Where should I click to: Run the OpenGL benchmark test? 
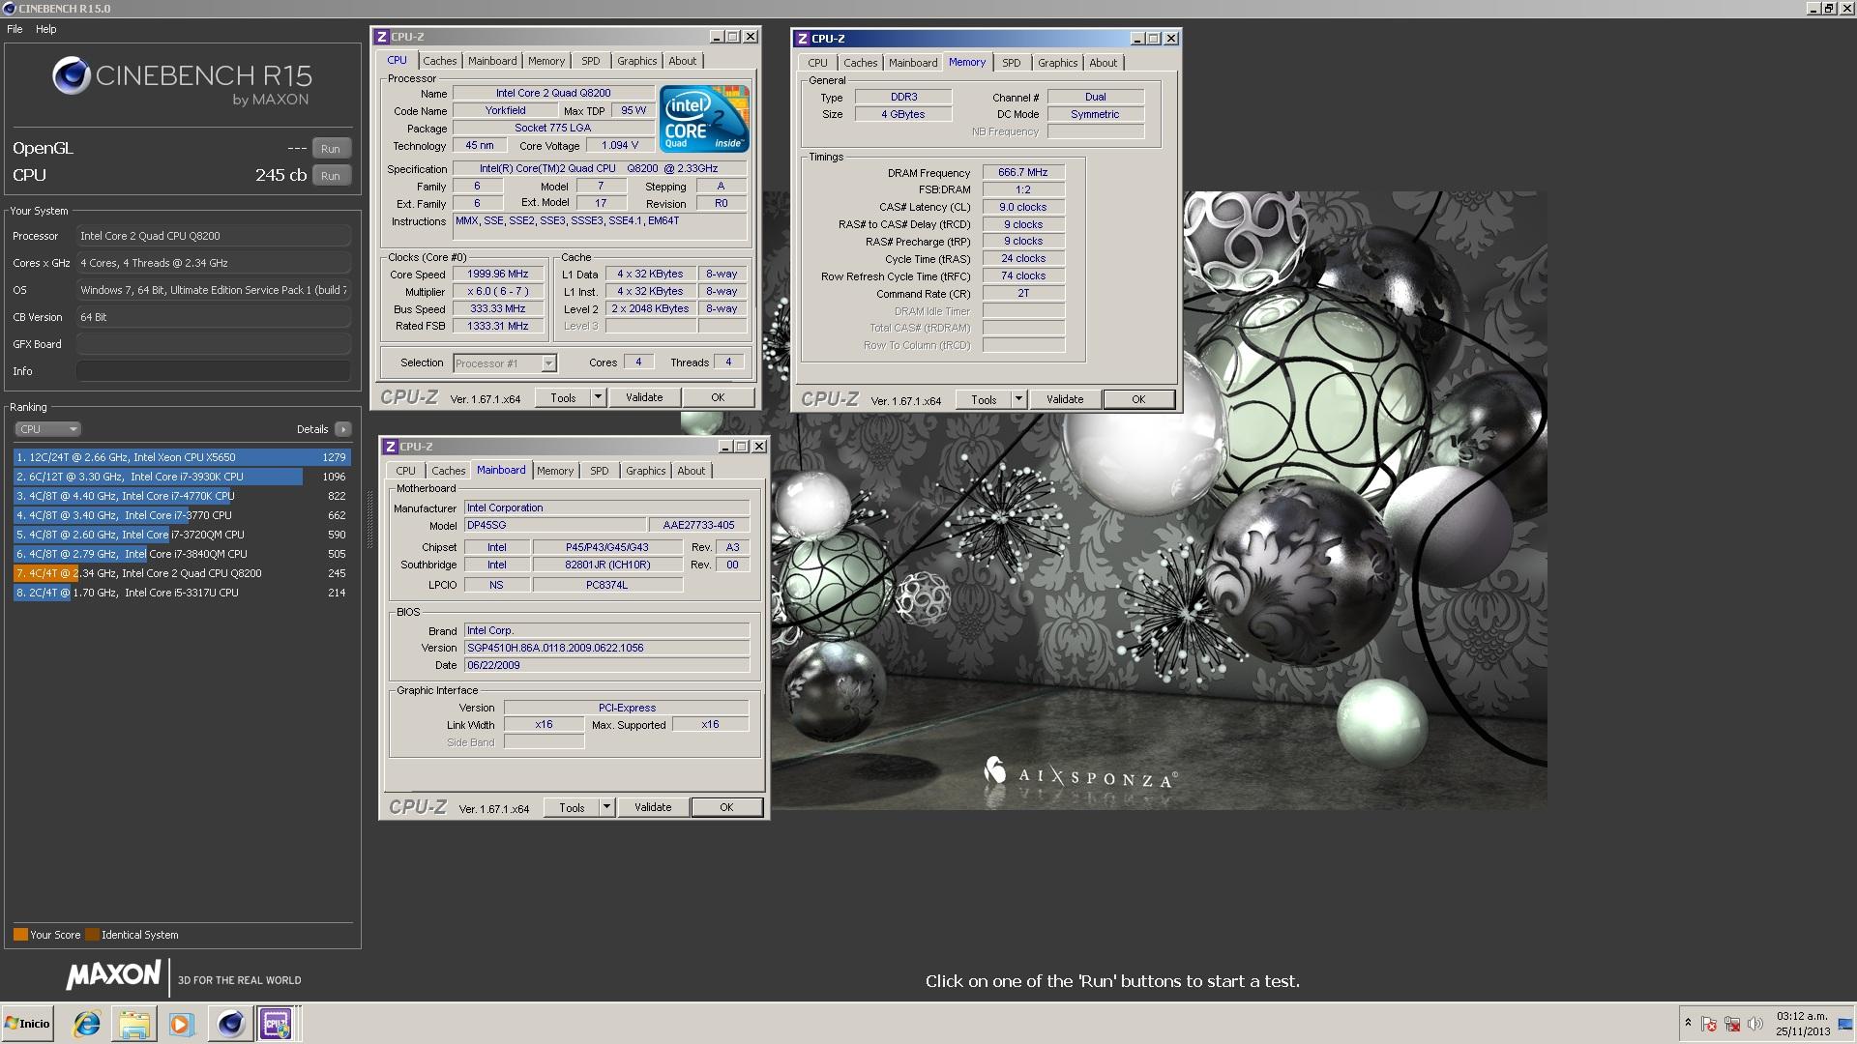click(x=331, y=149)
